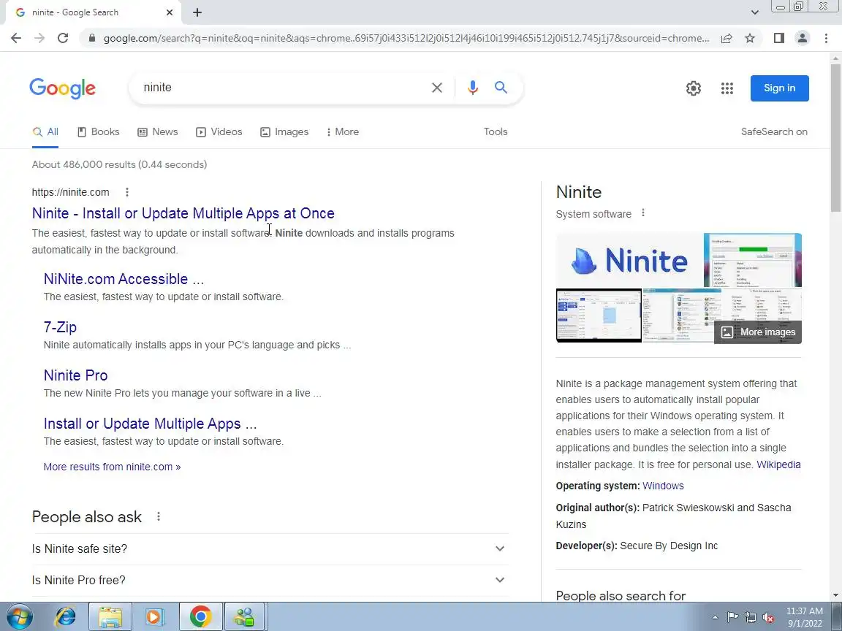Open Ninite - Install or Update Multiple Apps
842x631 pixels.
click(x=183, y=213)
